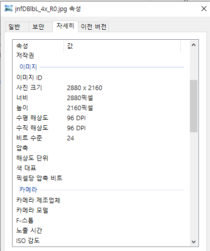Select the 높이 property label

22,108
